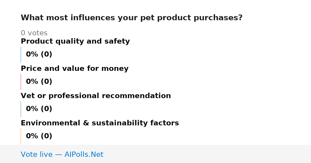Screen dimensions: 311x163
Task: Open the Vote live — AIPolls.Net link
Action: tap(62, 154)
